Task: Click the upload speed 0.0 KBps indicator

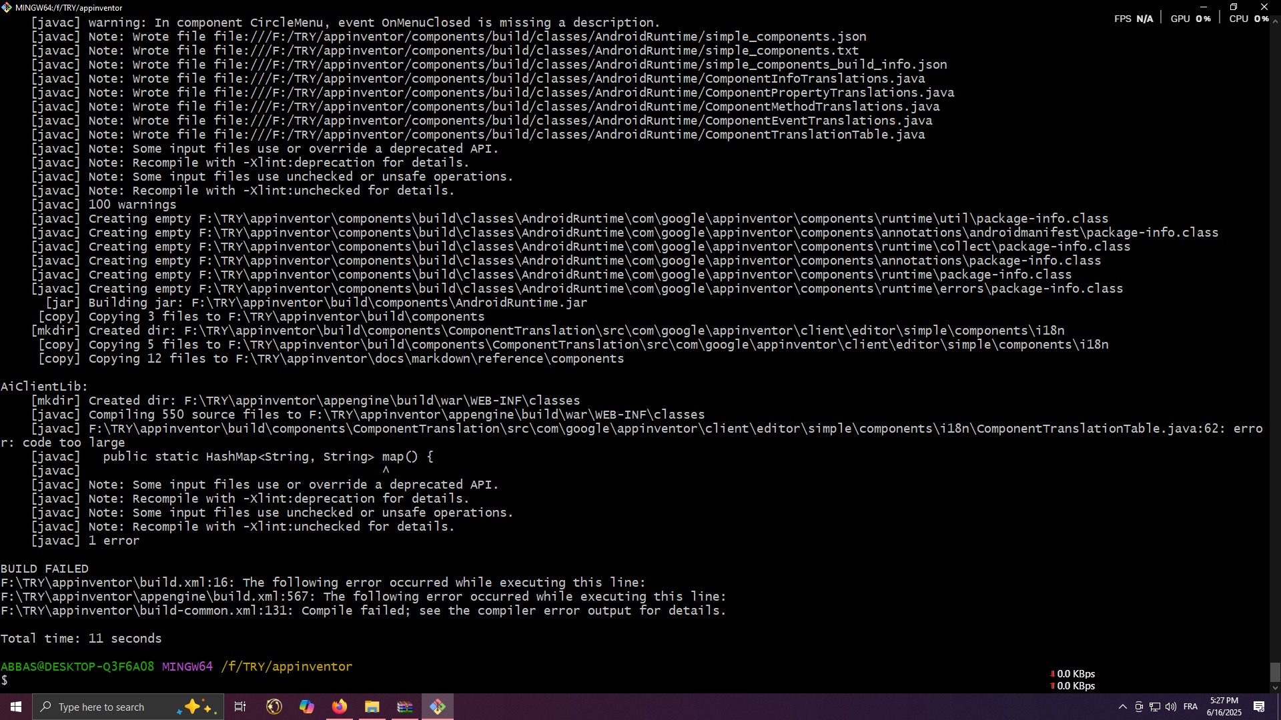Action: 1073,686
